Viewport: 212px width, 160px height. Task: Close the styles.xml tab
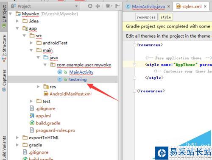click(205, 6)
